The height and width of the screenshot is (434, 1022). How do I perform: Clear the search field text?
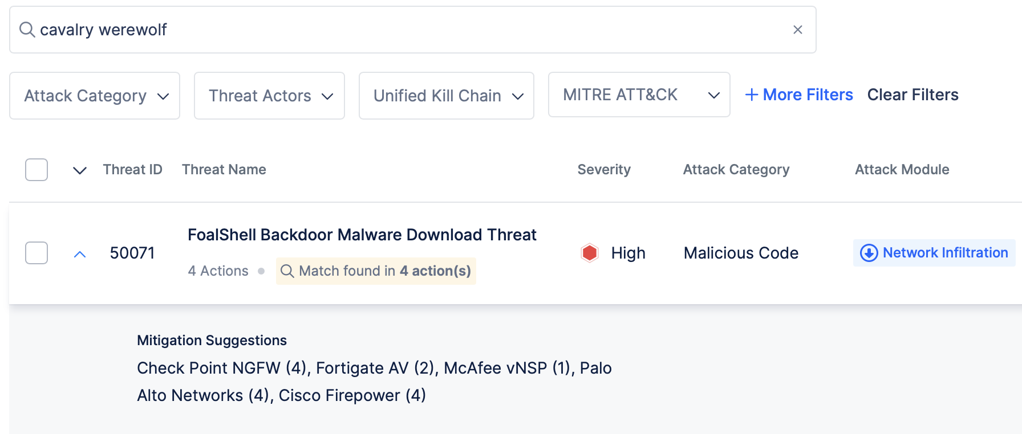point(797,30)
